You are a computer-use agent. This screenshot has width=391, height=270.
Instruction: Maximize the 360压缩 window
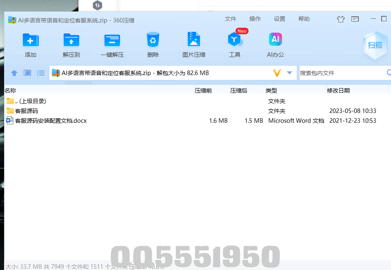click(x=384, y=19)
